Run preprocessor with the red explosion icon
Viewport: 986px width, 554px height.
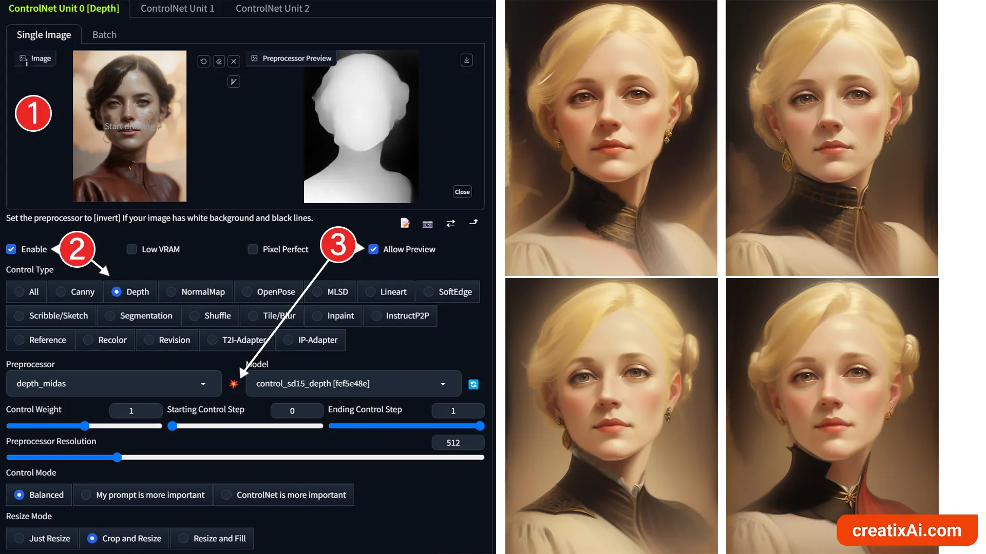tap(234, 384)
